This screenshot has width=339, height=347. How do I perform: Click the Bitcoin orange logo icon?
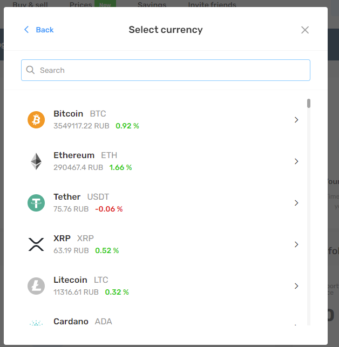[36, 120]
